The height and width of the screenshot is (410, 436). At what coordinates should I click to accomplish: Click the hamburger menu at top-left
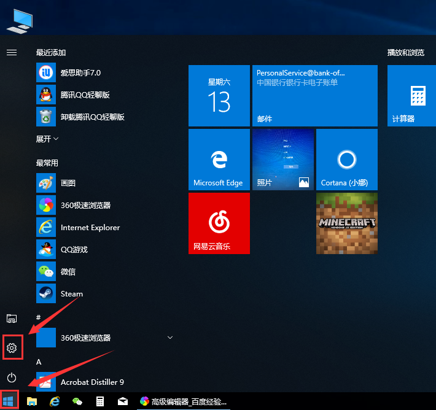pos(12,53)
